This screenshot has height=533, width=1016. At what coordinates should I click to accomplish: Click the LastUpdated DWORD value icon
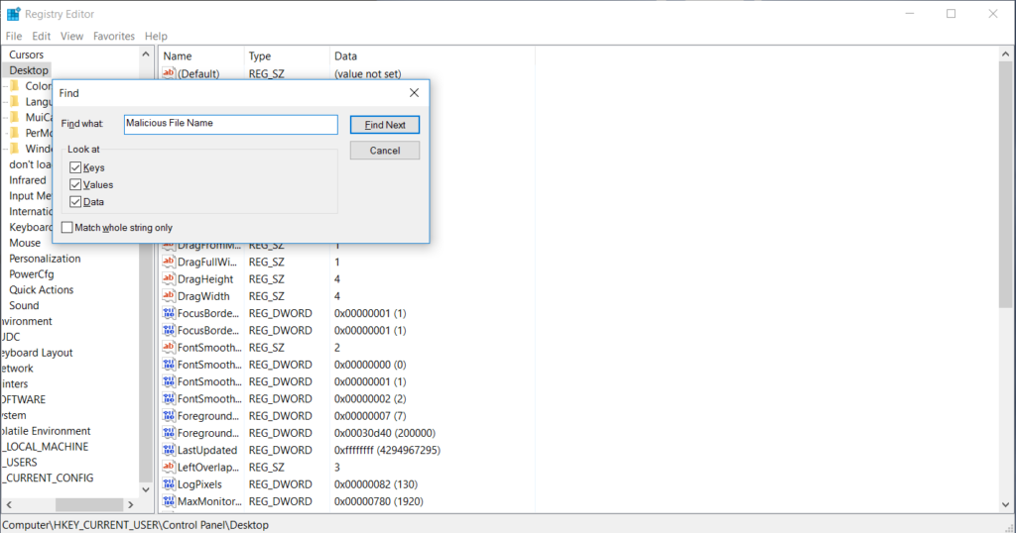(169, 450)
